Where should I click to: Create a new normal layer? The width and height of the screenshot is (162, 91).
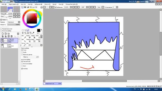[3, 34]
